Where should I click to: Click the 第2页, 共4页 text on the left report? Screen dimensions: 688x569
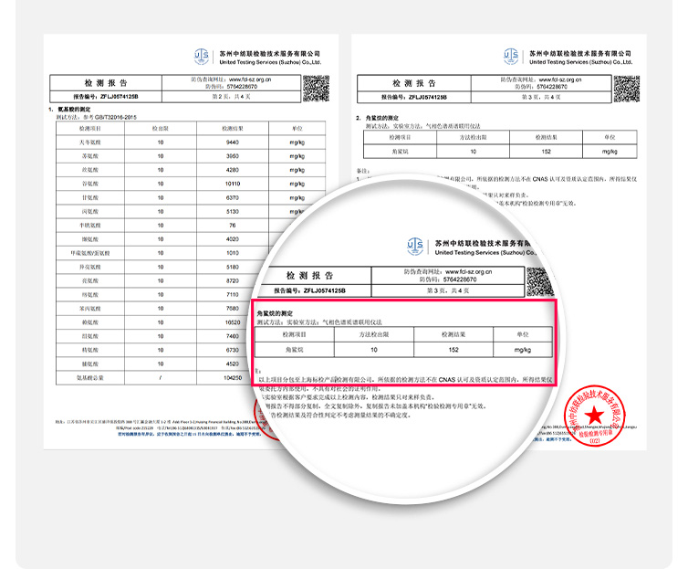point(231,96)
